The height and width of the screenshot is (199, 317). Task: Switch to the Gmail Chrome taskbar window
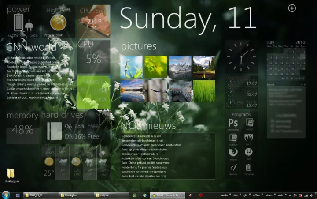pos(167,195)
